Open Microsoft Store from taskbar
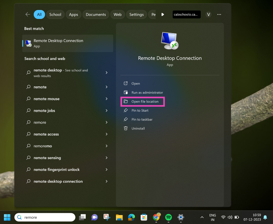Viewport: 273px width, 224px height. click(x=144, y=217)
